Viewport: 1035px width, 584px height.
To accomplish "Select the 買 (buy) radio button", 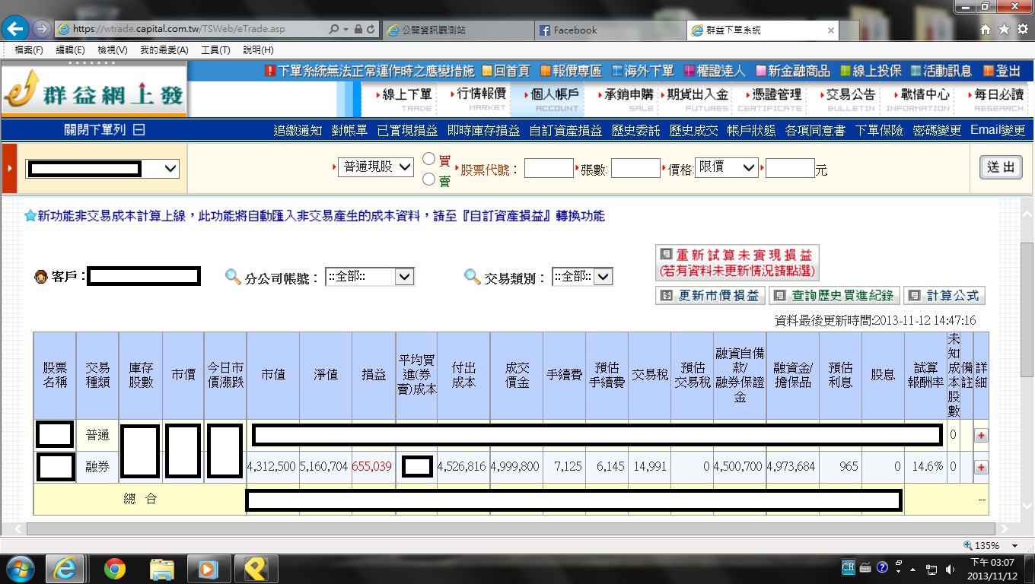I will pos(429,159).
